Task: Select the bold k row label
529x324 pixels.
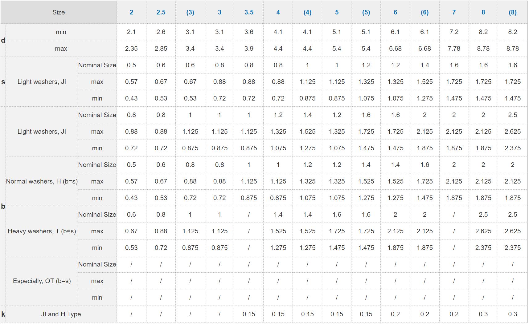Action: [x=3, y=314]
